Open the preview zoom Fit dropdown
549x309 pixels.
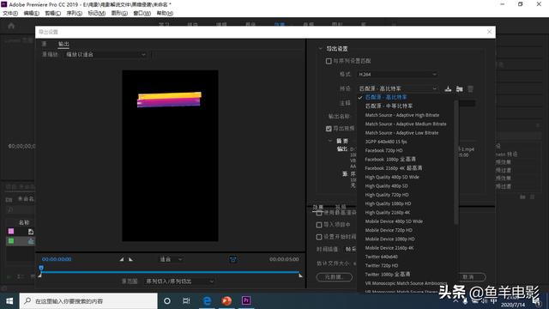click(171, 259)
